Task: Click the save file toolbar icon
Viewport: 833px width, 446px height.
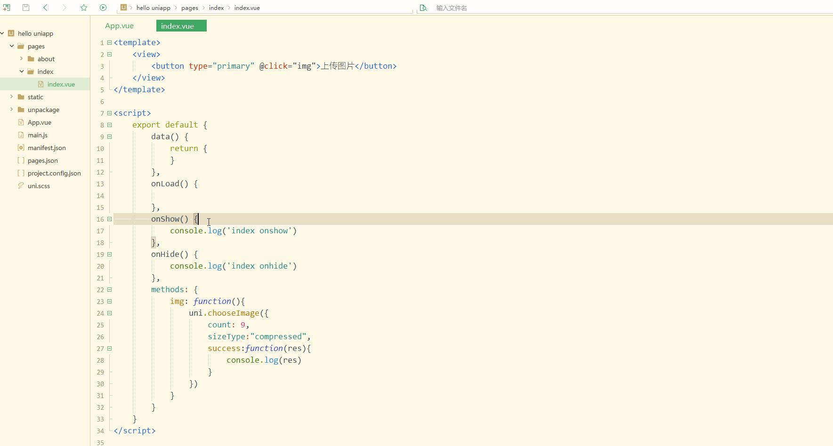Action: [x=26, y=8]
